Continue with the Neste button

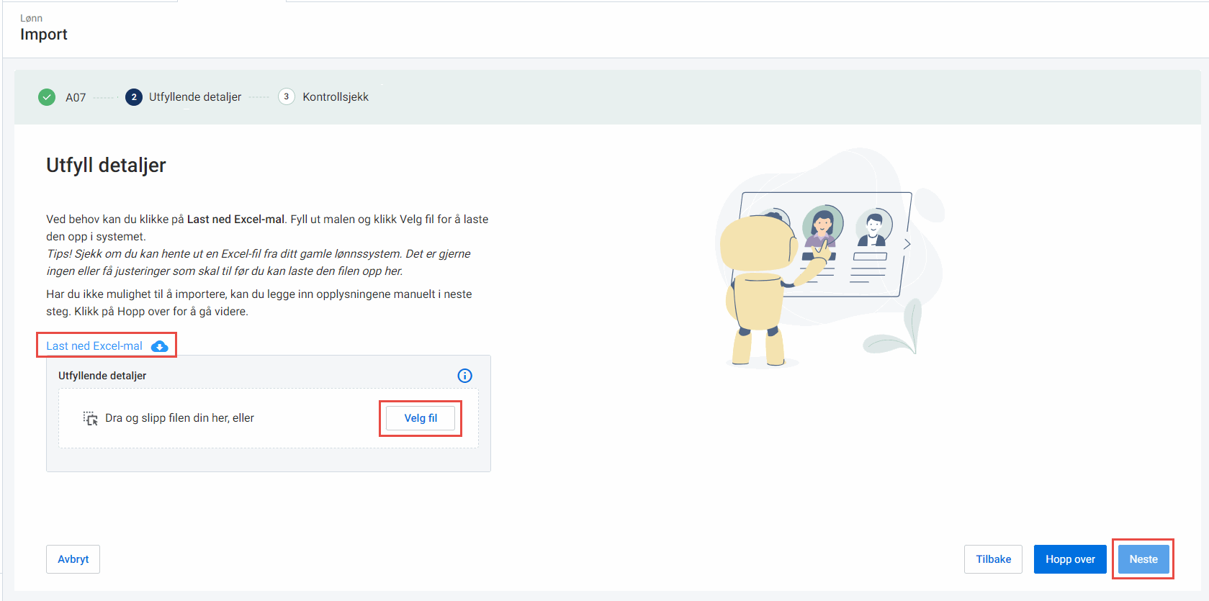pos(1143,559)
